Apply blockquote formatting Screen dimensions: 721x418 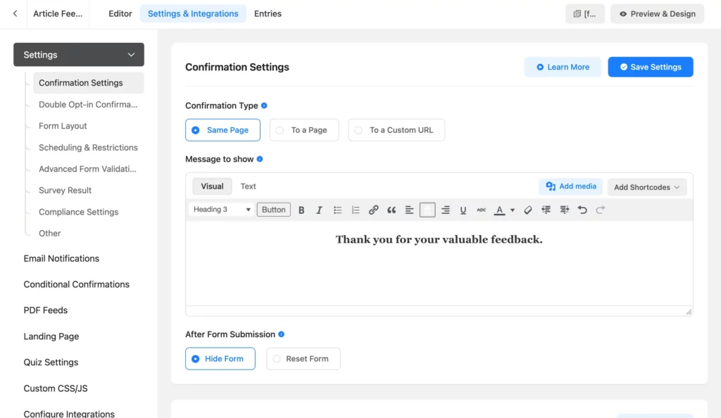pos(391,210)
